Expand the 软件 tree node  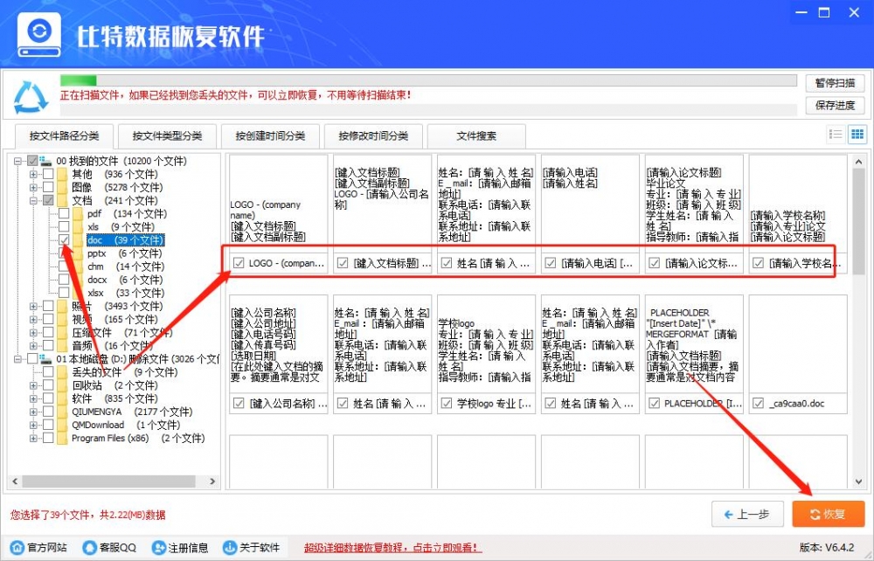(33, 398)
